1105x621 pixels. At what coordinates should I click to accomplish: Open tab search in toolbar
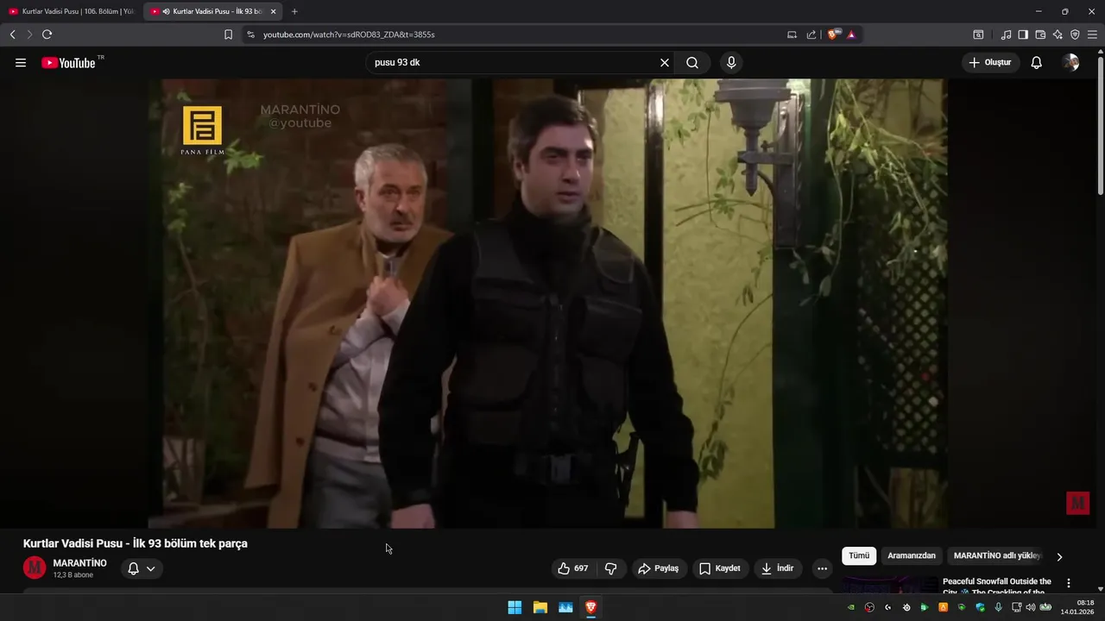pos(978,34)
